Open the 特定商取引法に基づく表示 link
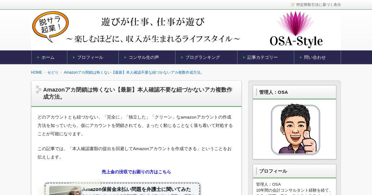 (x=318, y=5)
